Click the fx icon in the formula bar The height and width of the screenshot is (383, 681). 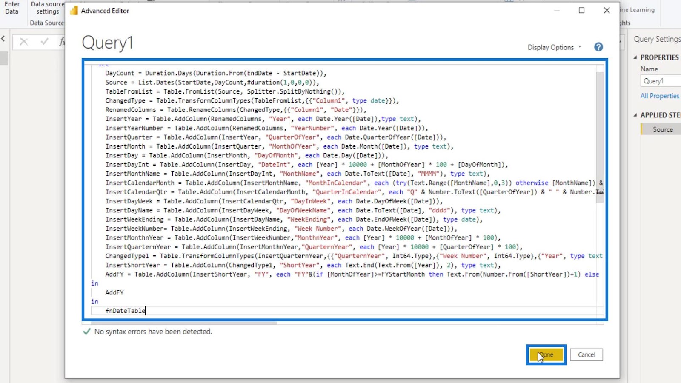[62, 42]
